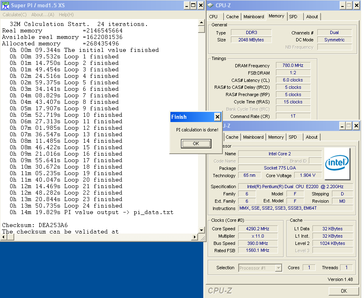
Task: Click the Instructions field listing MMX, SSE
Action: (x=295, y=208)
